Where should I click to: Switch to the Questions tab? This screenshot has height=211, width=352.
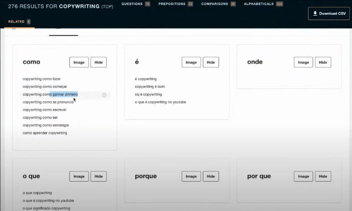[x=136, y=4]
